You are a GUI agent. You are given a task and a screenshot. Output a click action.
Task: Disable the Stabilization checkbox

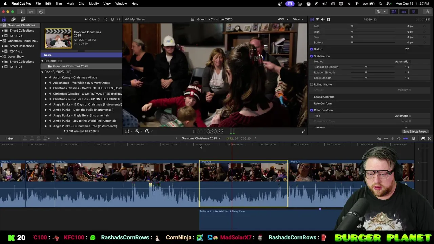pyautogui.click(x=312, y=56)
